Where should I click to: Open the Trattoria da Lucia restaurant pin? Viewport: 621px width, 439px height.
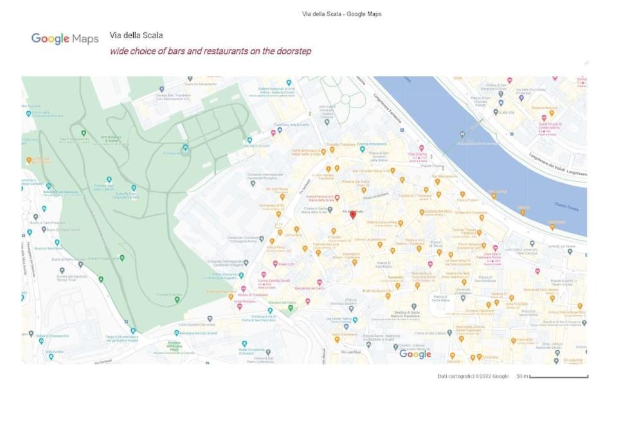[x=318, y=253]
